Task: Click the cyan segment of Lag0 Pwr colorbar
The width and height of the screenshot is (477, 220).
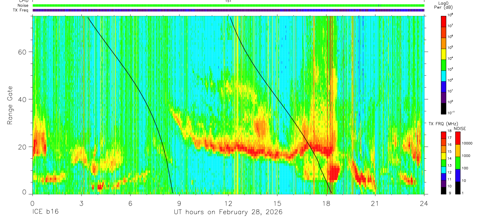Action: (444, 75)
